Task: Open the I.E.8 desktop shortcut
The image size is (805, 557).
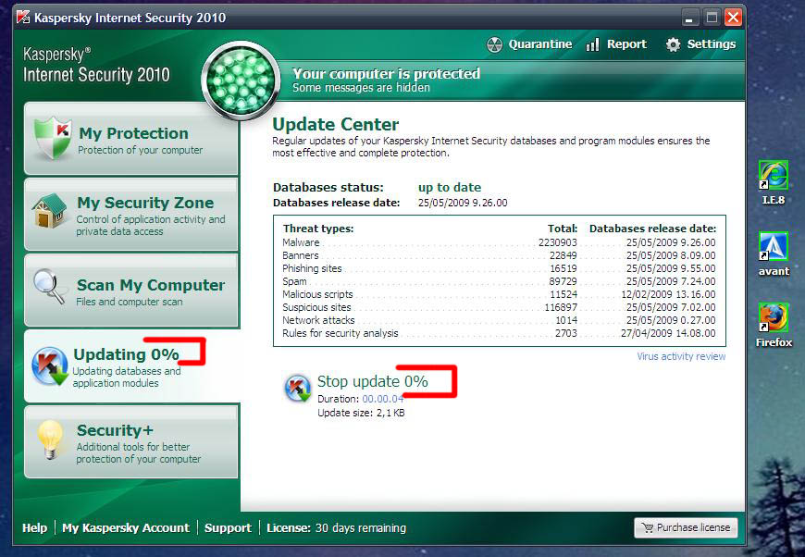Action: pos(774,183)
